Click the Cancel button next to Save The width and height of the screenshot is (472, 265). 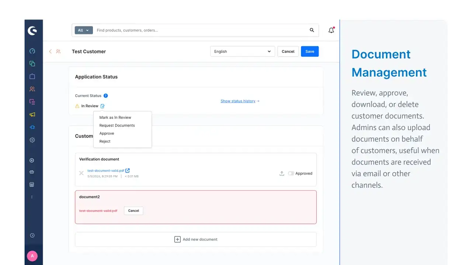tap(288, 52)
